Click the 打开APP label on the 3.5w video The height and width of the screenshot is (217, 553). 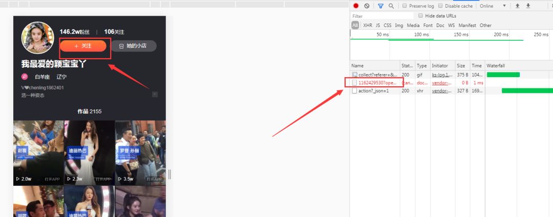pyautogui.click(x=155, y=179)
